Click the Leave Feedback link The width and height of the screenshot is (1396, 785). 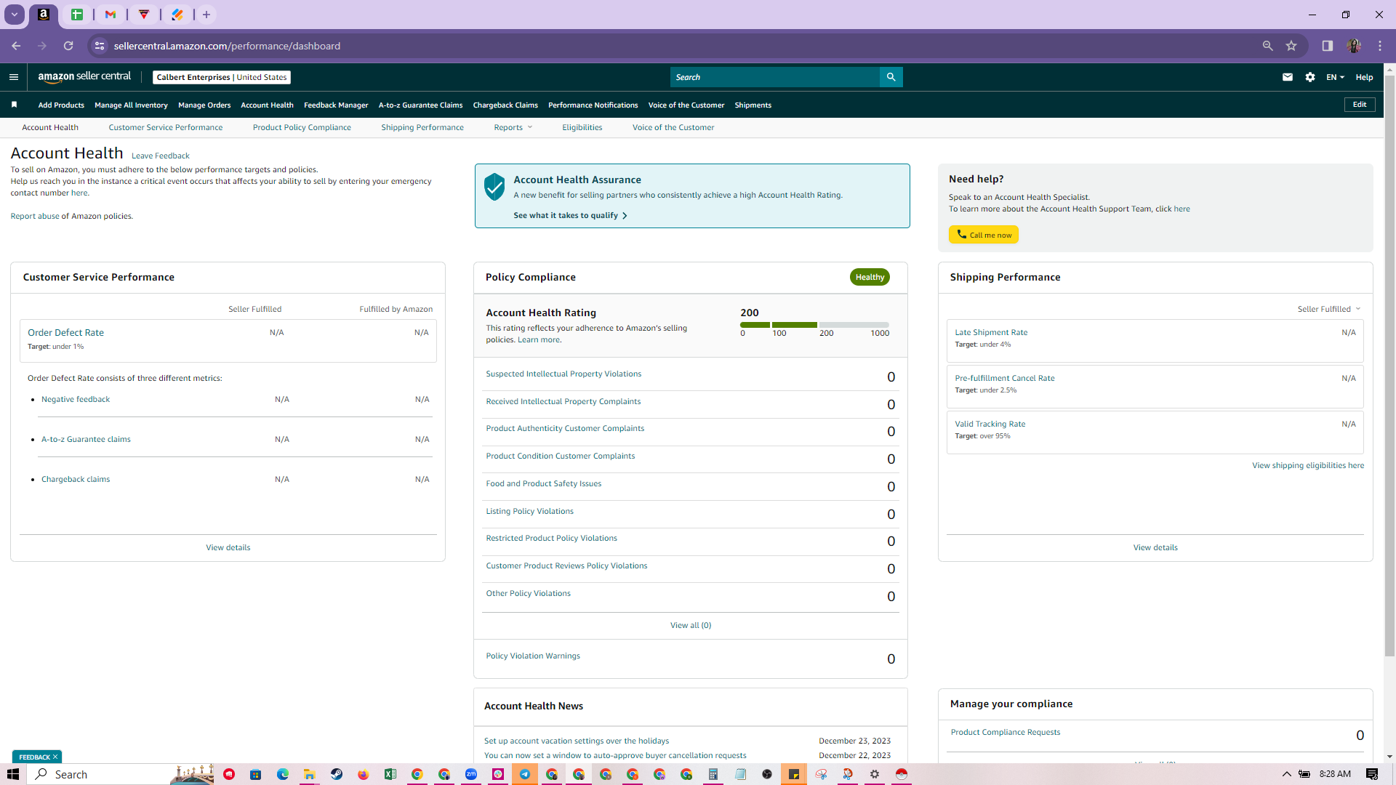click(160, 156)
